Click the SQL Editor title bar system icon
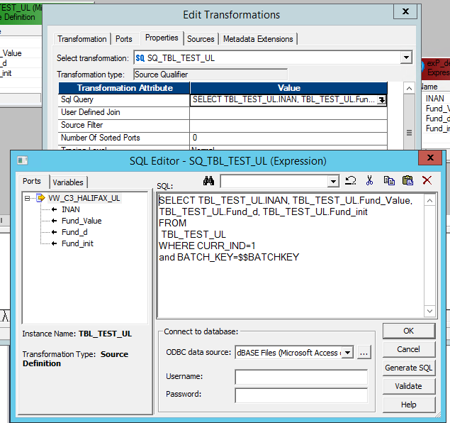Viewport: 450px width, 423px height. tap(23, 160)
